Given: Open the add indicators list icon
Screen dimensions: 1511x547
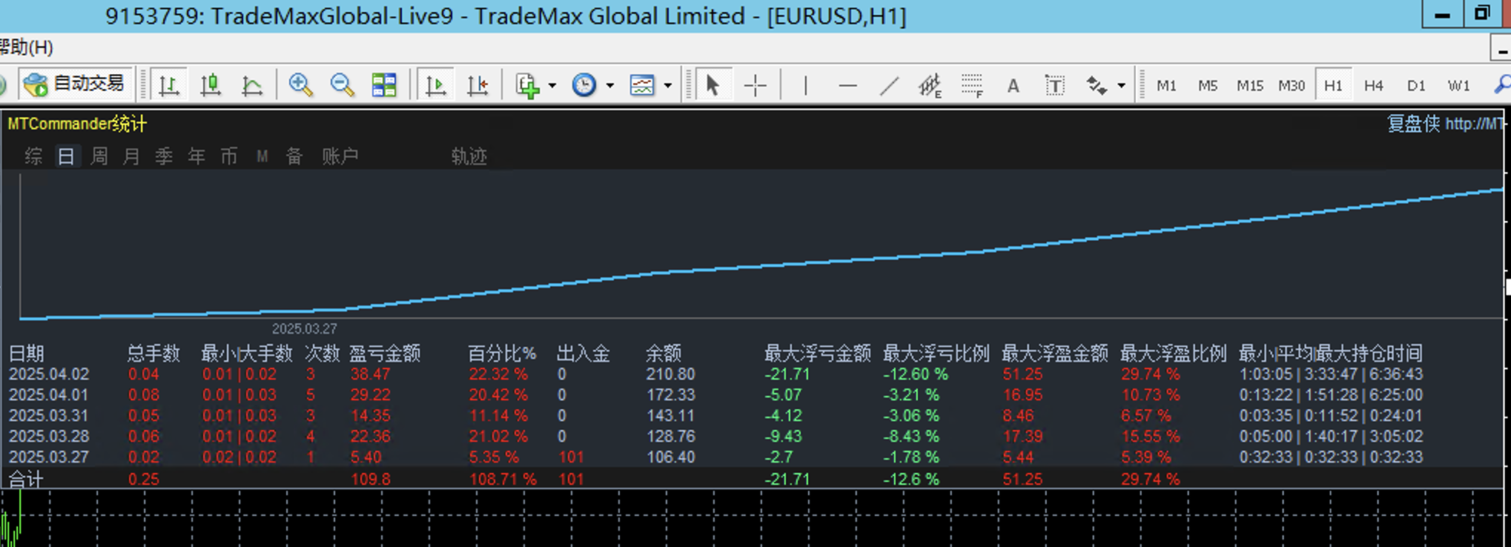Looking at the screenshot, I should coord(527,85).
